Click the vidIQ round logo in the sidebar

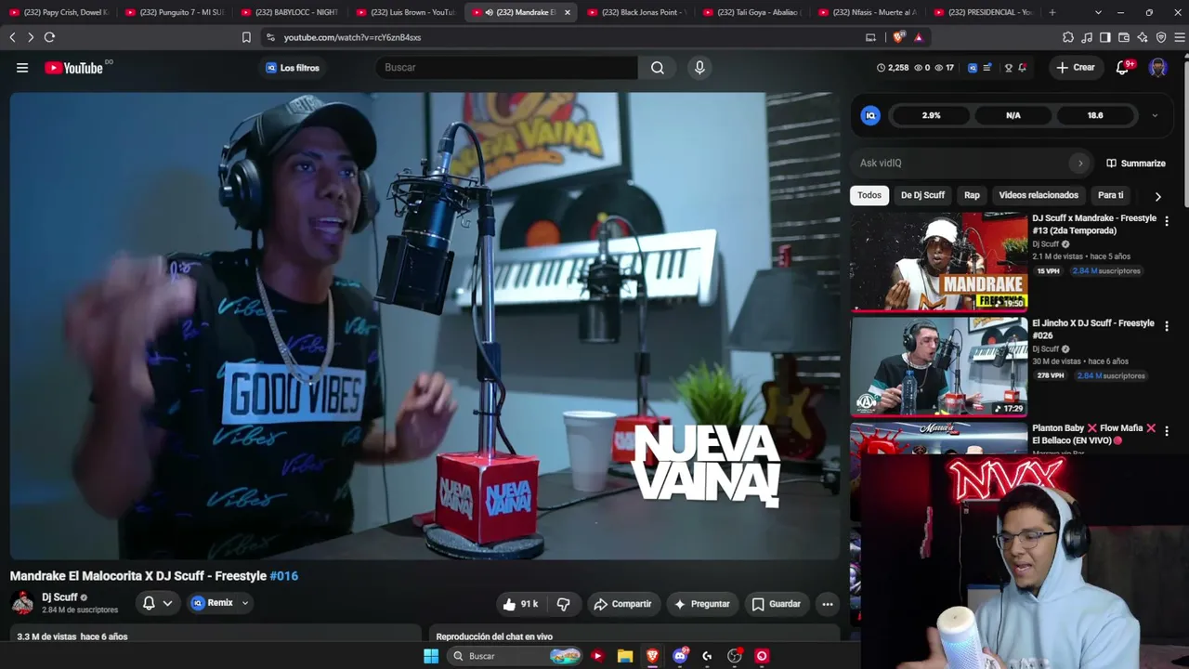click(870, 115)
